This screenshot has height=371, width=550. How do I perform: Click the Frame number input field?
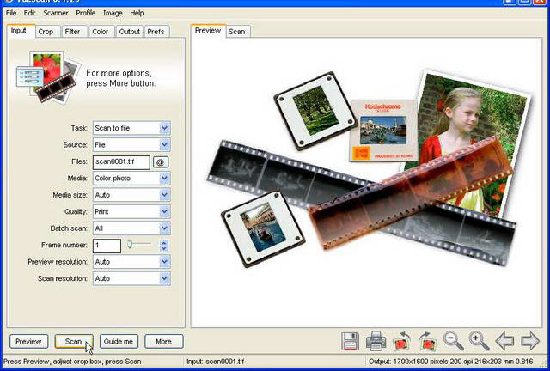point(107,246)
